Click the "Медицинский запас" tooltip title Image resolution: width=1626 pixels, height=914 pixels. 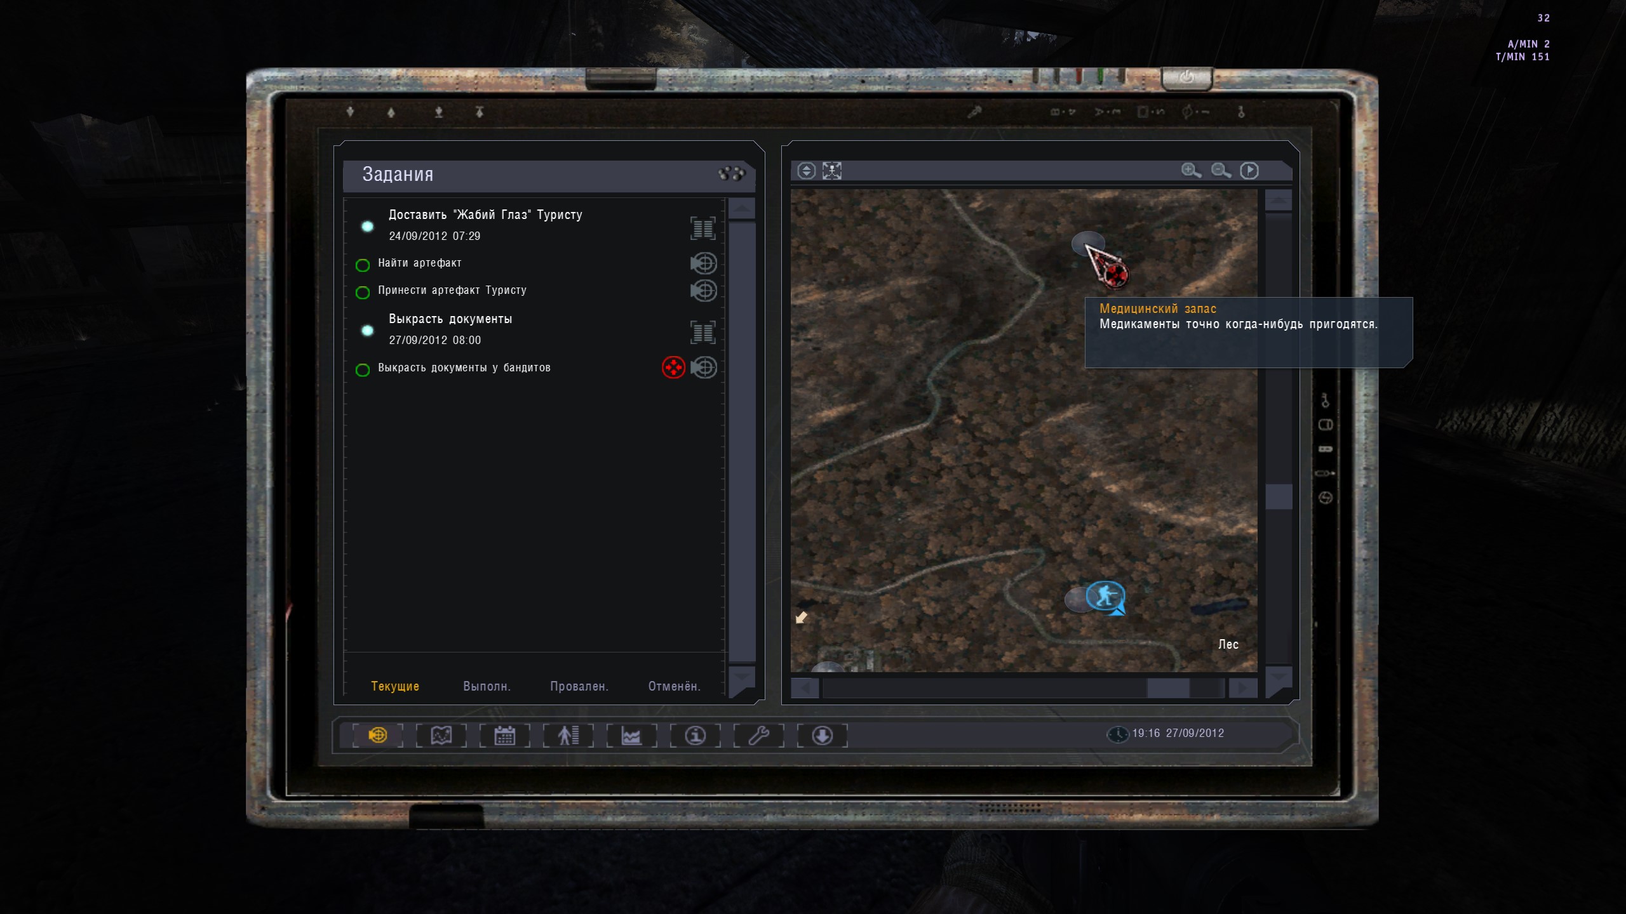tap(1158, 308)
